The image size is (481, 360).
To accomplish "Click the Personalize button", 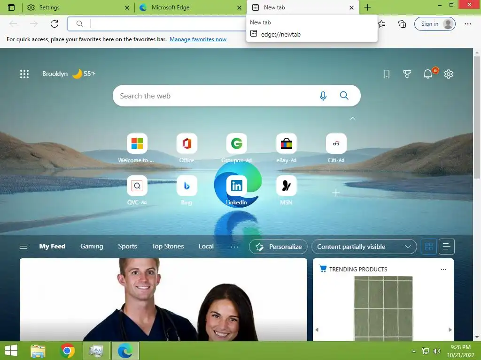I will [x=278, y=247].
